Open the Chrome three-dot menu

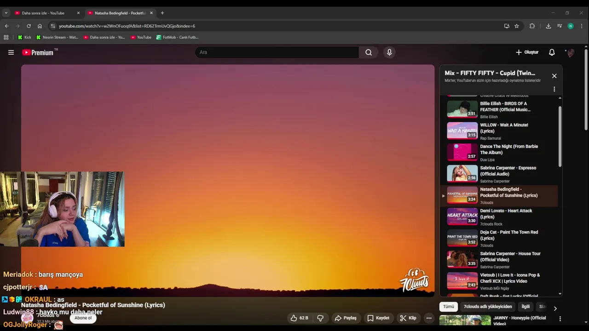click(x=582, y=26)
